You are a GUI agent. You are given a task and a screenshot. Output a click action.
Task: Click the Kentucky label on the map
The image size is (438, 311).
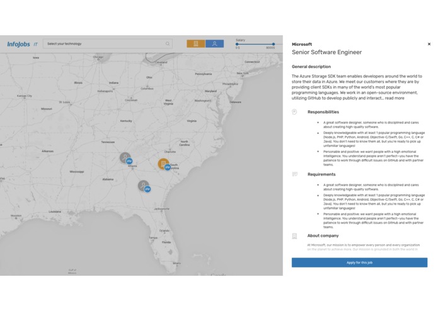coord(126,121)
